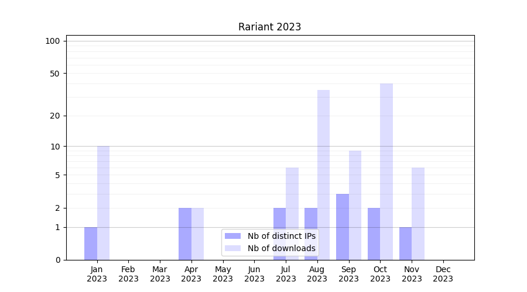This screenshot has width=527, height=292.
Task: Select the April downloads bar
Action: [x=197, y=234]
